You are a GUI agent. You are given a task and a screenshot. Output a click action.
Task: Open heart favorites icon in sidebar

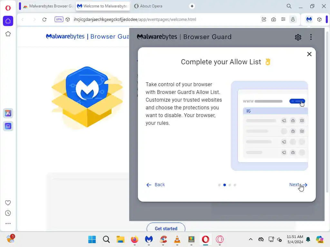8,203
